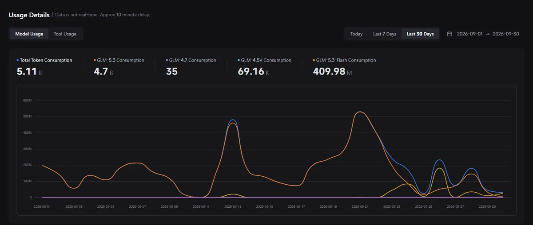Viewport: 533px width, 225px height.
Task: Click the 2026-09-21 x-axis label
Action: 360,206
